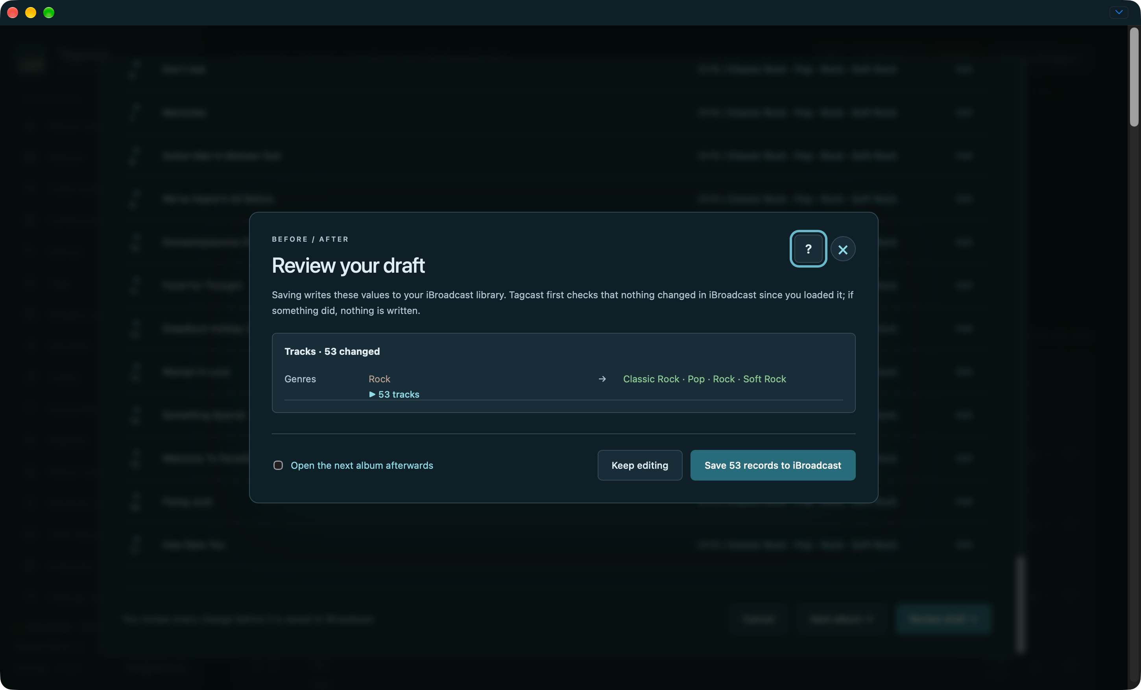
Task: Click the macOS green zoom window button
Action: tap(49, 13)
